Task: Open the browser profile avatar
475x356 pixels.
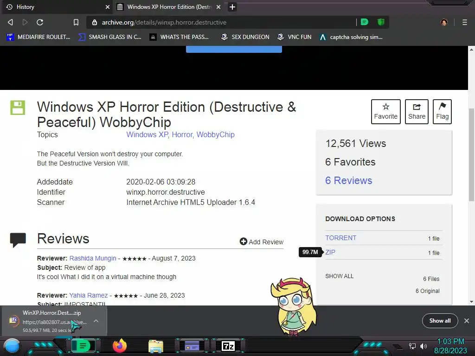Action: pyautogui.click(x=444, y=22)
